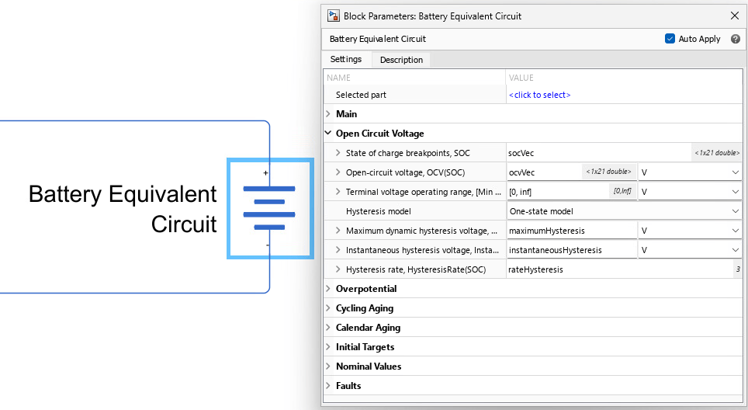Click the 'click to select' part link
The width and height of the screenshot is (748, 410).
[x=539, y=95]
